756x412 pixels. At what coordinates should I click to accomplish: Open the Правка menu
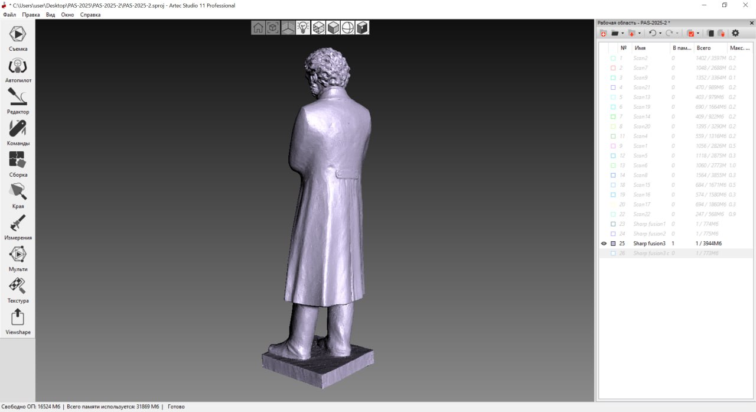(x=31, y=15)
